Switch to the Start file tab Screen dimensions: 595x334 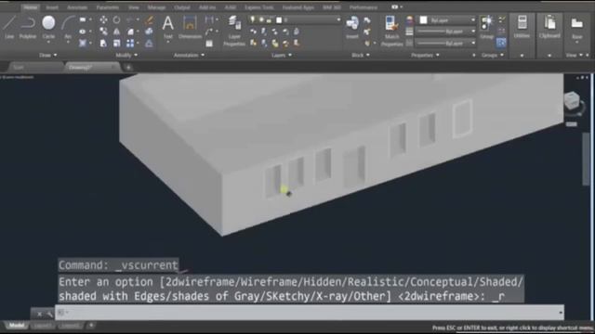(x=36, y=68)
